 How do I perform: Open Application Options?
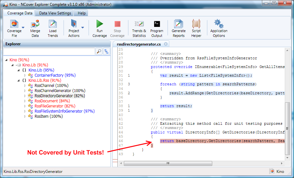pyautogui.click(x=219, y=29)
